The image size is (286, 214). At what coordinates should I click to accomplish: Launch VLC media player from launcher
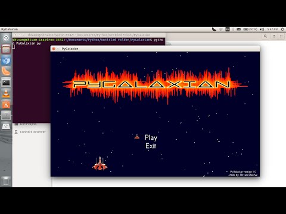(x=6, y=93)
